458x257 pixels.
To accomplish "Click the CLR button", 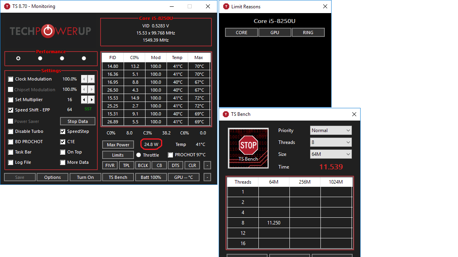I will click(192, 165).
